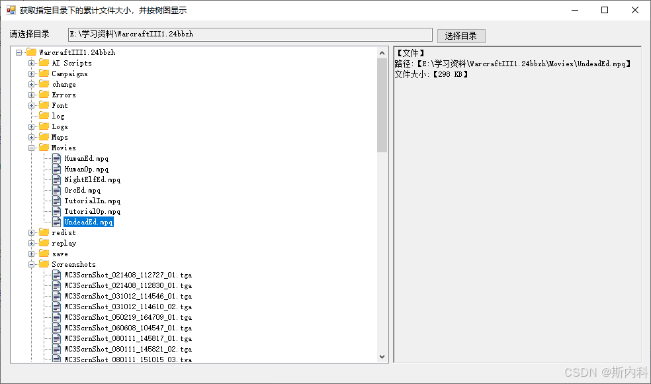This screenshot has width=651, height=384.
Task: Expand the change folder node
Action: pos(31,84)
